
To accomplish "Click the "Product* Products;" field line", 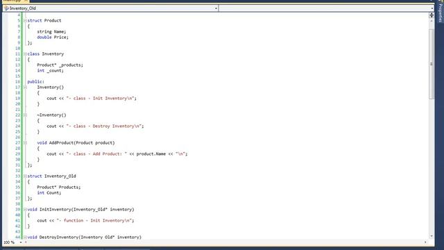I will coord(58,187).
